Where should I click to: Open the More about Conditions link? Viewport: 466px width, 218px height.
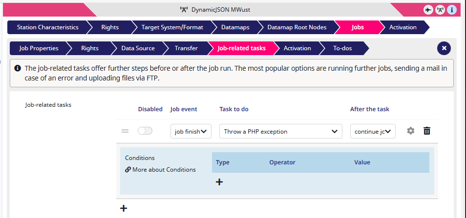click(161, 170)
